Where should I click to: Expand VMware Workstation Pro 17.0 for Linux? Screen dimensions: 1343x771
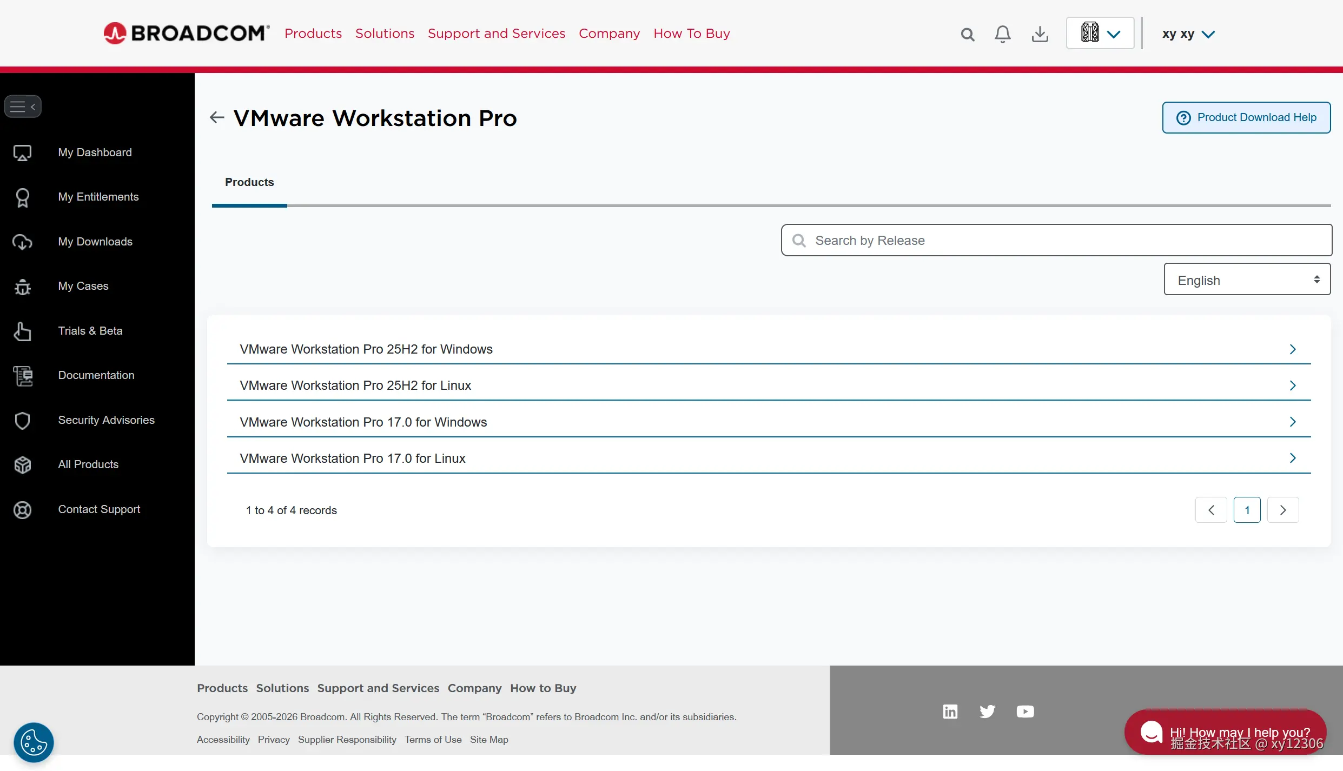coord(768,458)
